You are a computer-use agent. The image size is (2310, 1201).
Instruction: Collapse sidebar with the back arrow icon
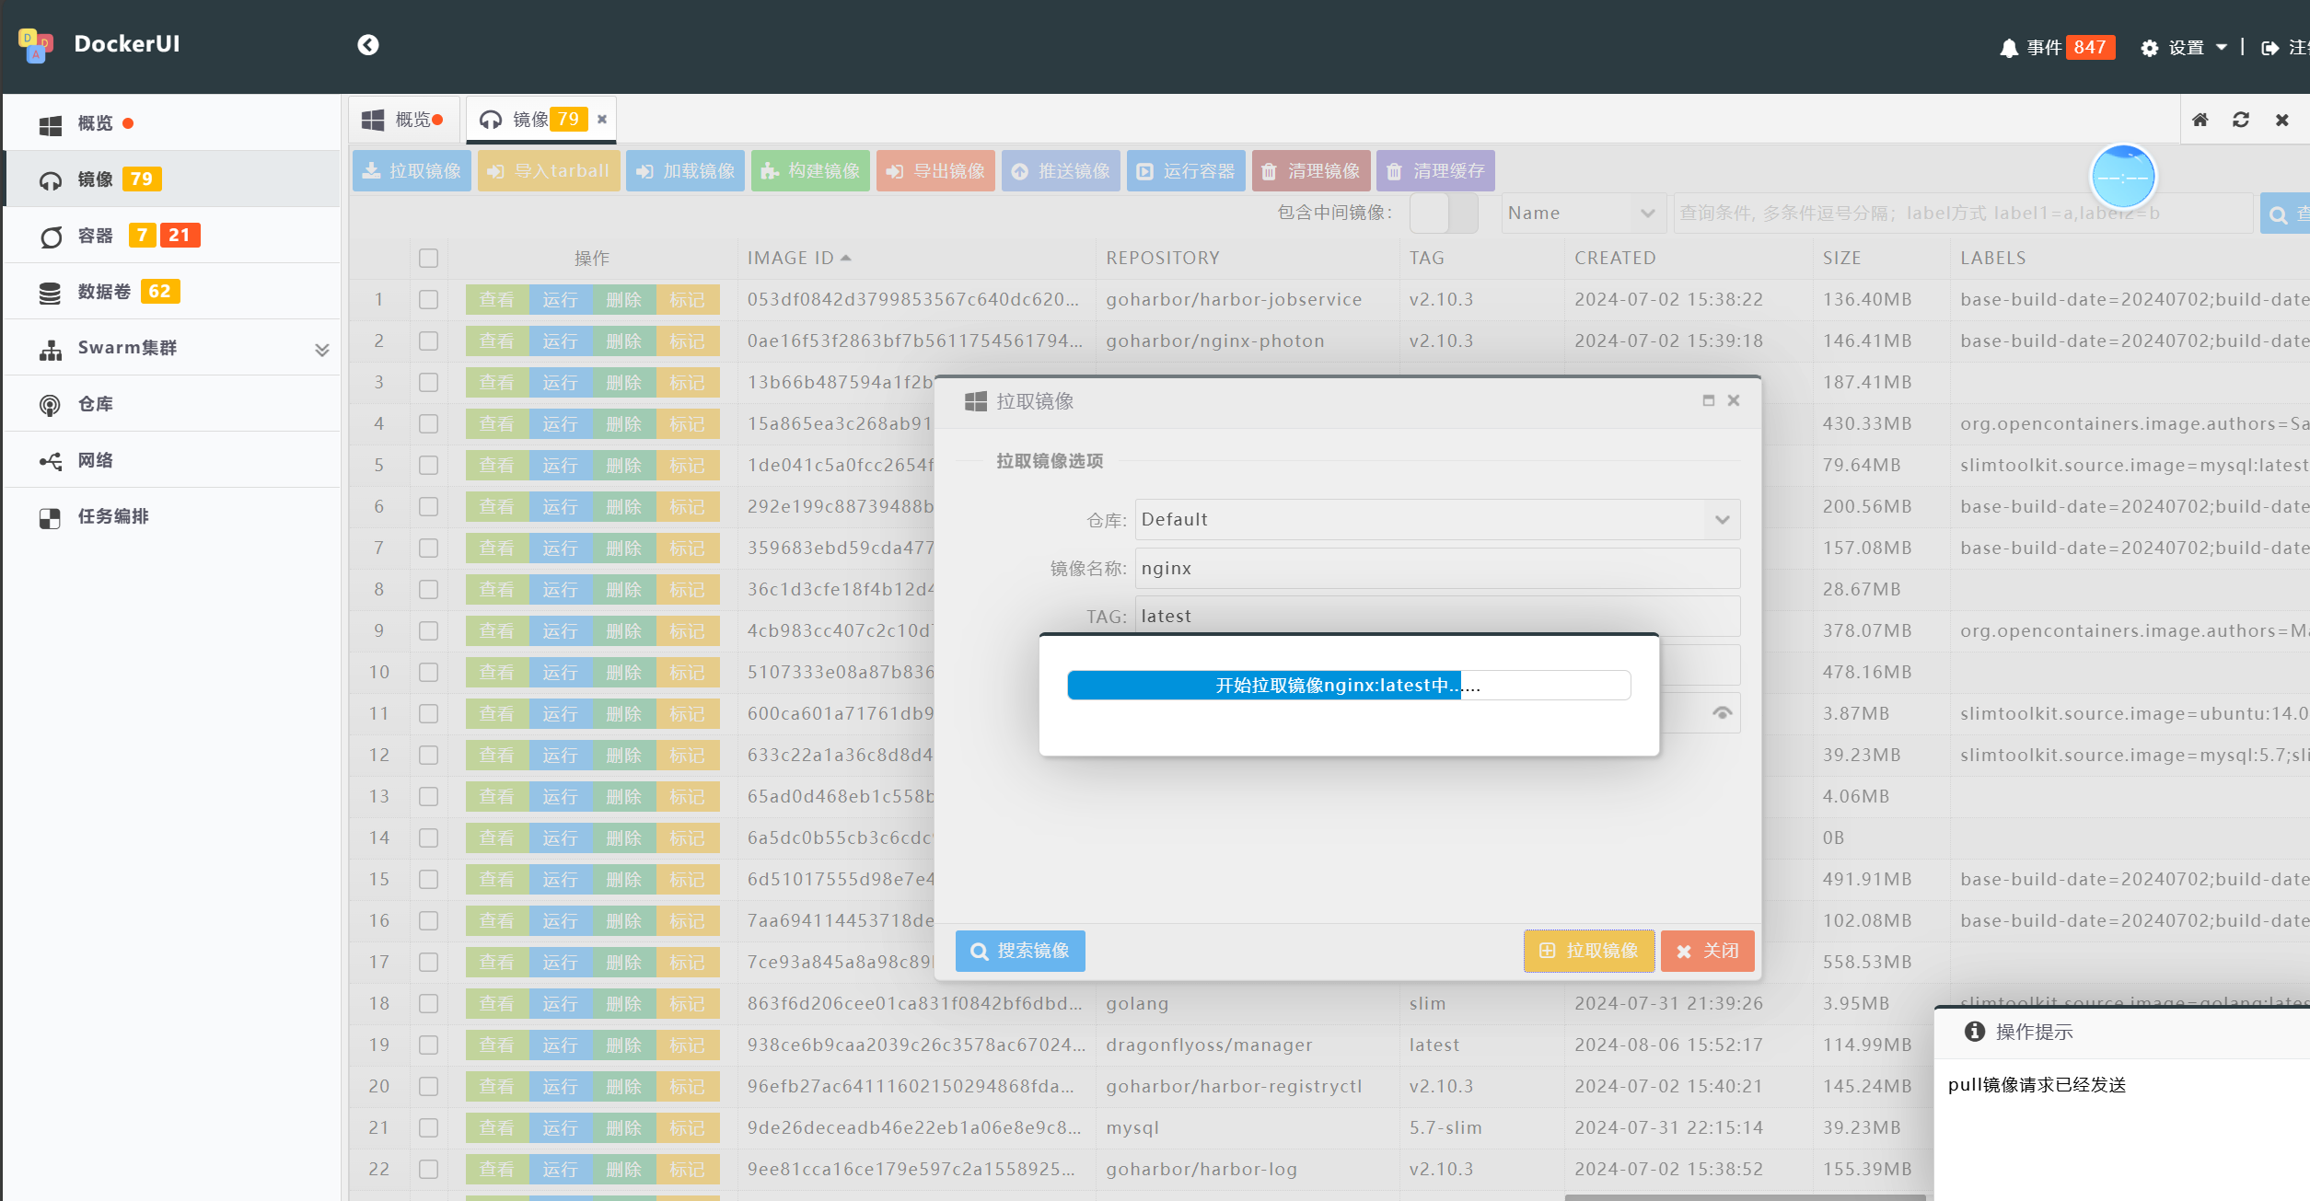(x=368, y=45)
